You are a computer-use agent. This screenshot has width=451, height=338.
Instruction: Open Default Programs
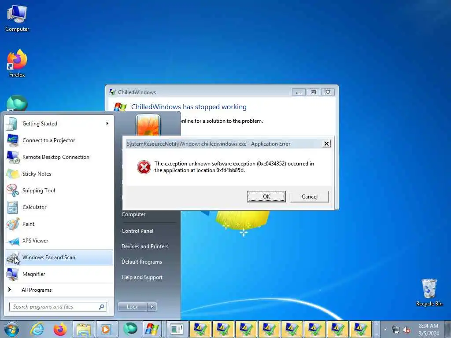pos(141,262)
